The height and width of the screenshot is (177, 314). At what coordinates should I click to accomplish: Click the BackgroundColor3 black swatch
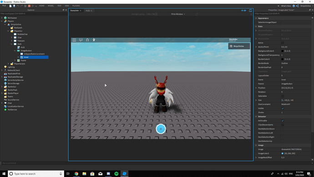coord(282,51)
